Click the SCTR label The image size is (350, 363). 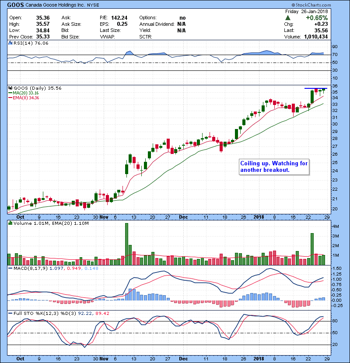[146, 37]
